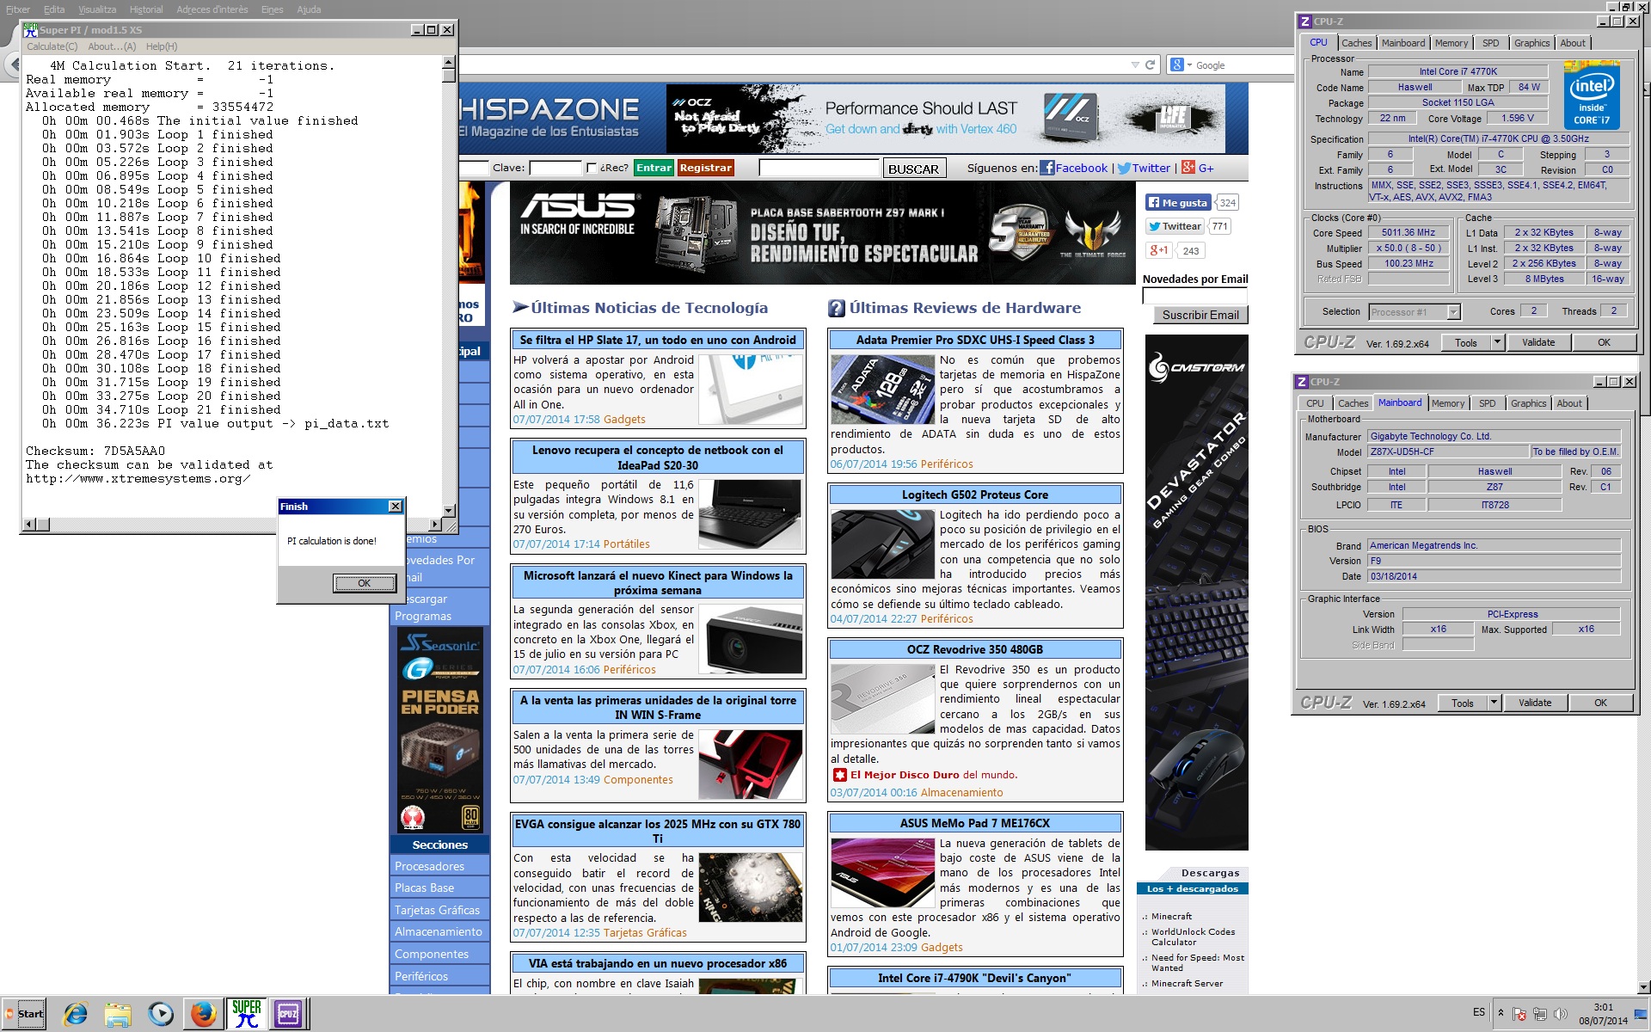Switch to Super PI taskbar button
The width and height of the screenshot is (1651, 1032).
coord(246,1014)
